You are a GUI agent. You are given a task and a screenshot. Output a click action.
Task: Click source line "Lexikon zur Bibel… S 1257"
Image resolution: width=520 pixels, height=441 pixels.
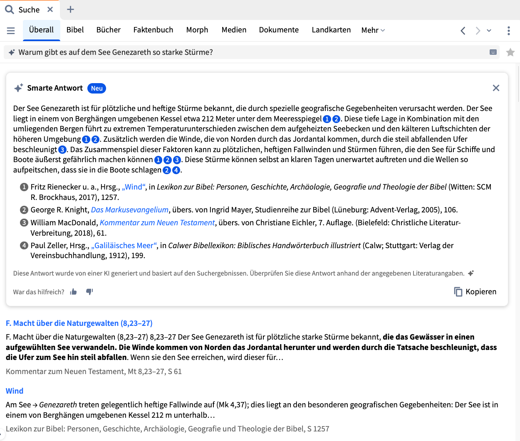coord(167,429)
